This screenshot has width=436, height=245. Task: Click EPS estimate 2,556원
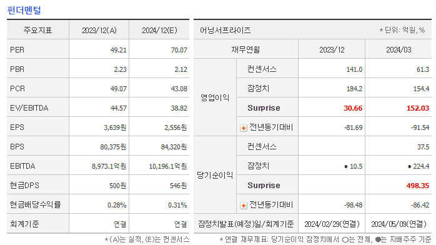coord(176,127)
